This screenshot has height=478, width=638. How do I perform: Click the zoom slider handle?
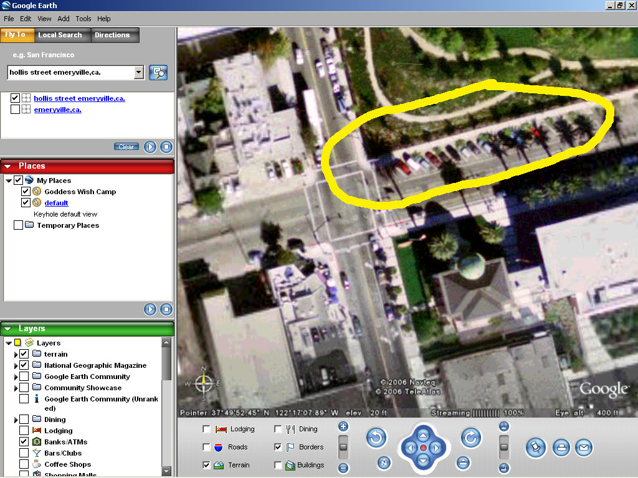343,447
